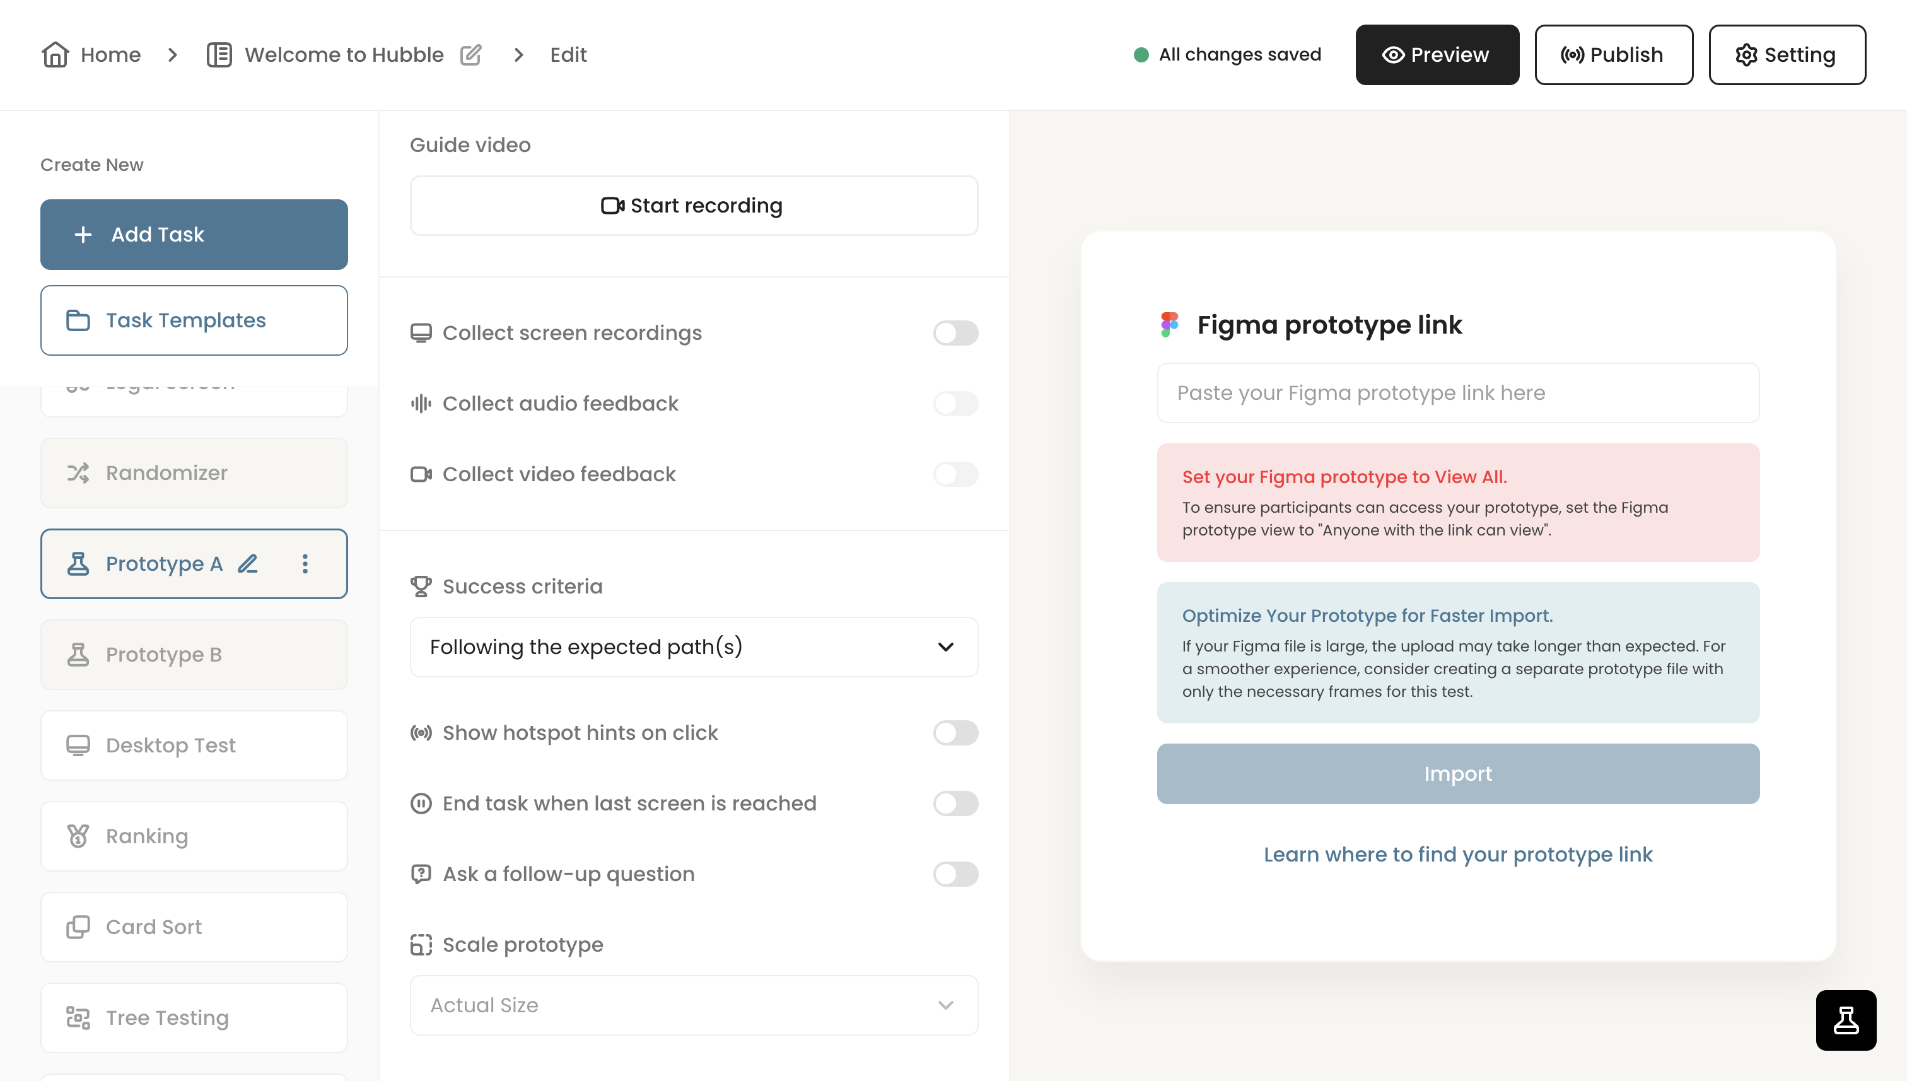Image resolution: width=1907 pixels, height=1081 pixels.
Task: Select the Prototype B task
Action: pyautogui.click(x=194, y=654)
